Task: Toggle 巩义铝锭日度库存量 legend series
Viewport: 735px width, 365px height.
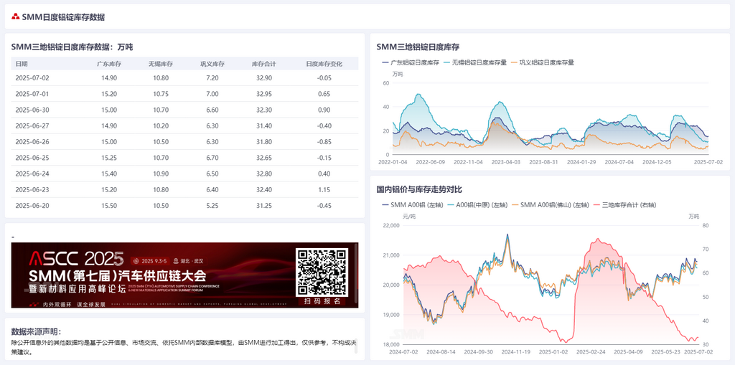Action: click(543, 62)
